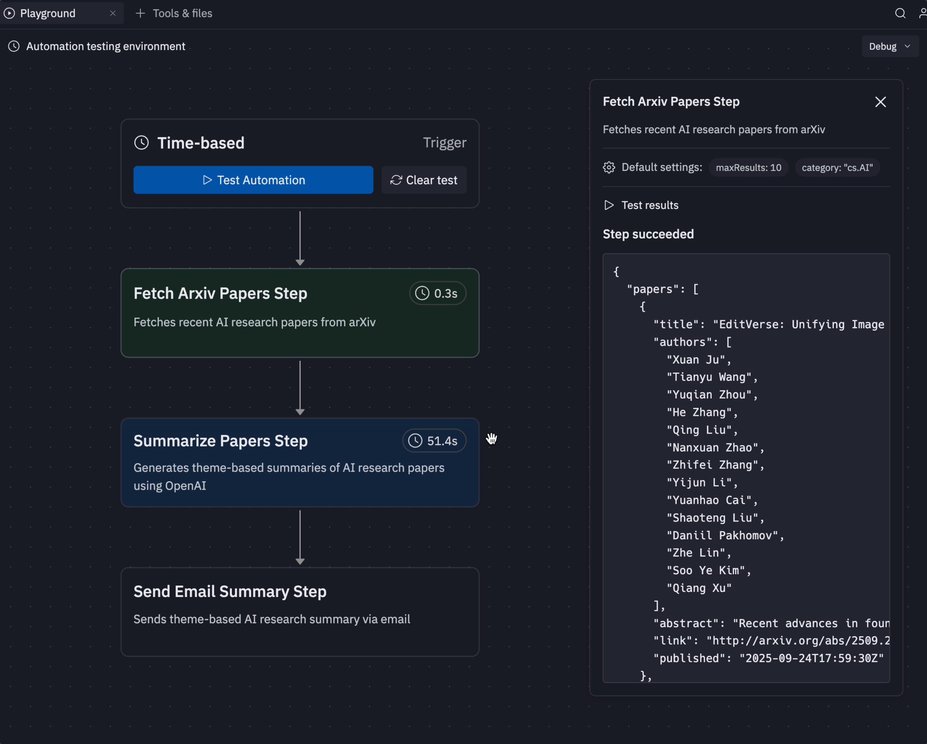Click author "He Zhang" in JSON
Viewport: 927px width, 744px height.
click(x=702, y=413)
